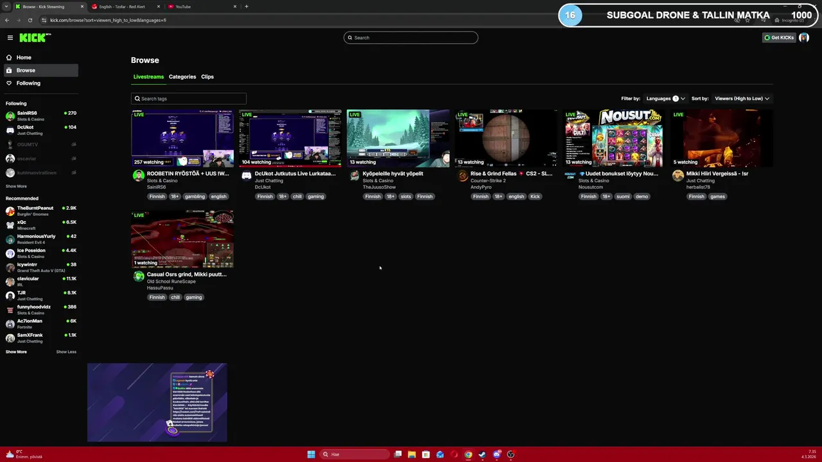
Task: Open the ROOBETIN RYÖSTÖÄ stream thumbnail
Action: pyautogui.click(x=182, y=138)
